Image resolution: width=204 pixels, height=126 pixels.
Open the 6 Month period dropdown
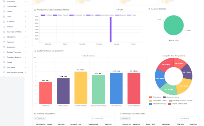click(x=129, y=10)
